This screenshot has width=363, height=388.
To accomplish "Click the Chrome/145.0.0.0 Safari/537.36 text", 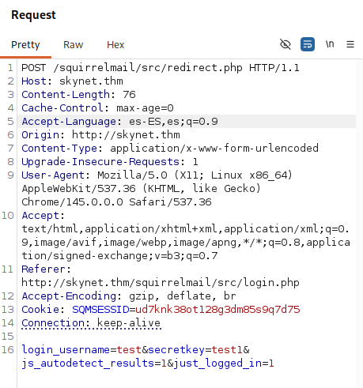I will [116, 202].
